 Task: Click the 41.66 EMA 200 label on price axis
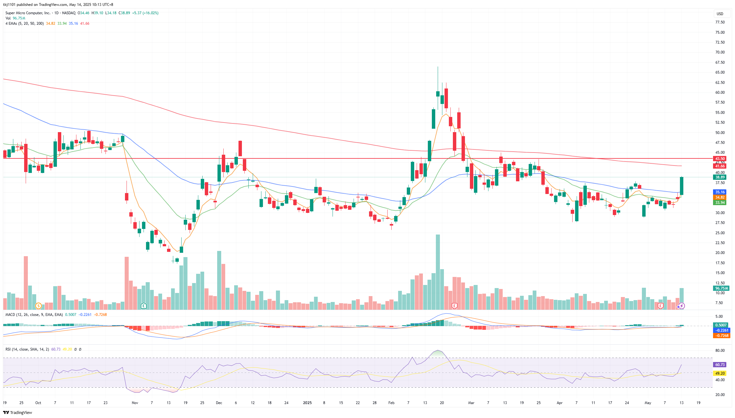tap(720, 166)
